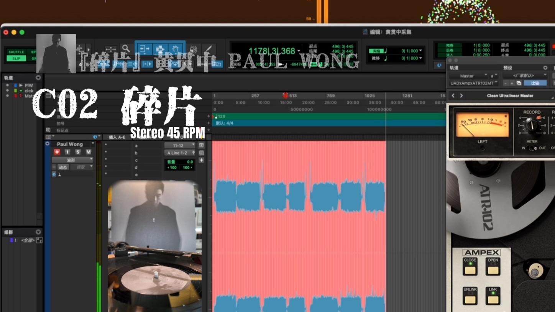Click the blue clock icon below the counters
The width and height of the screenshot is (555, 312).
tap(439, 65)
